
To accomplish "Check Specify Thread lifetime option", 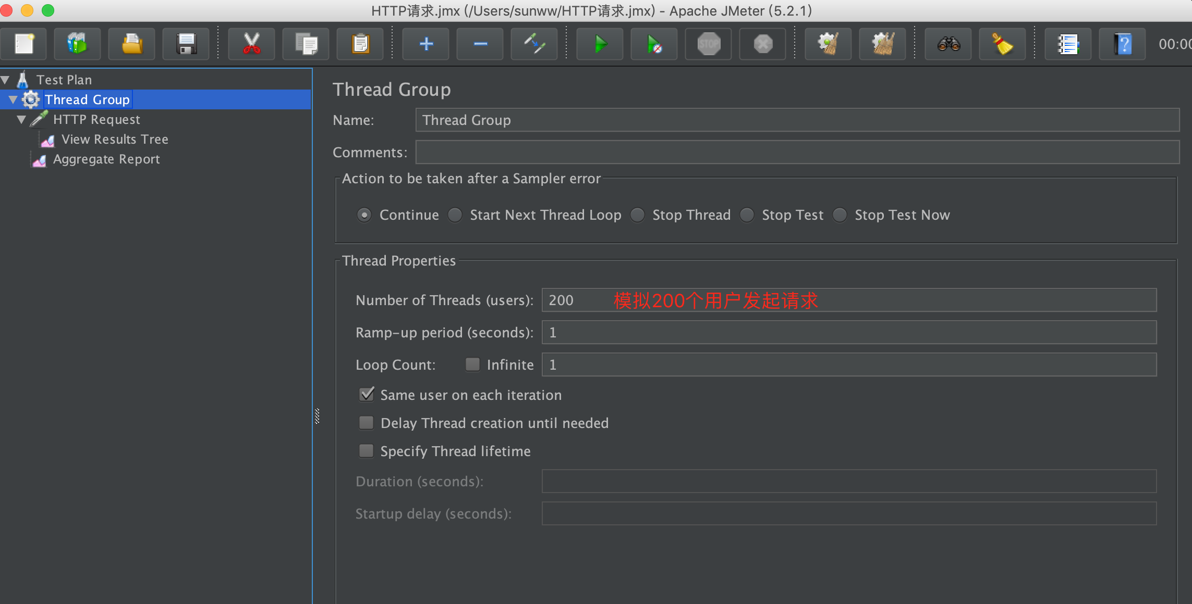I will pyautogui.click(x=367, y=451).
